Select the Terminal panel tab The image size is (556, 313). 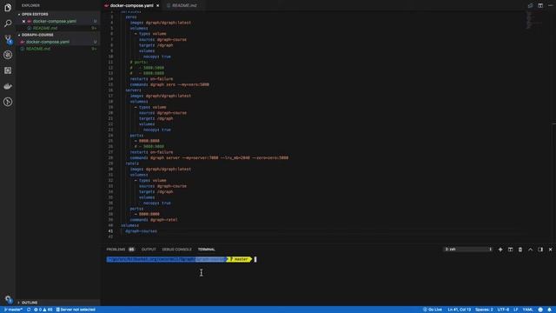point(207,250)
